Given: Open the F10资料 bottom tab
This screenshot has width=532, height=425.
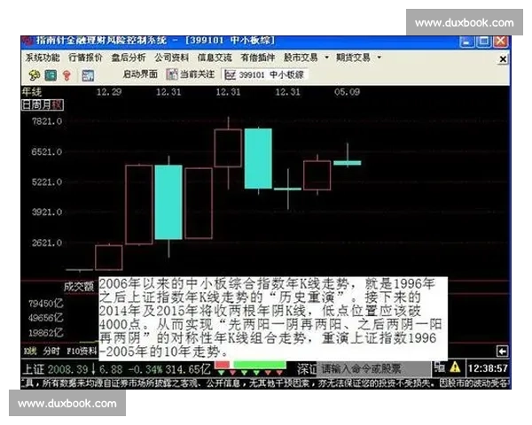Looking at the screenshot, I should click(82, 352).
